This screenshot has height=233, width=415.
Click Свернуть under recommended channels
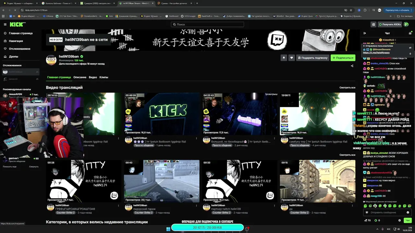click(x=34, y=167)
